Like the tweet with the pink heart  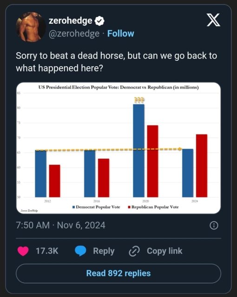23,251
